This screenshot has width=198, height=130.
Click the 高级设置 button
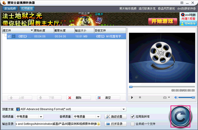tap(115, 117)
